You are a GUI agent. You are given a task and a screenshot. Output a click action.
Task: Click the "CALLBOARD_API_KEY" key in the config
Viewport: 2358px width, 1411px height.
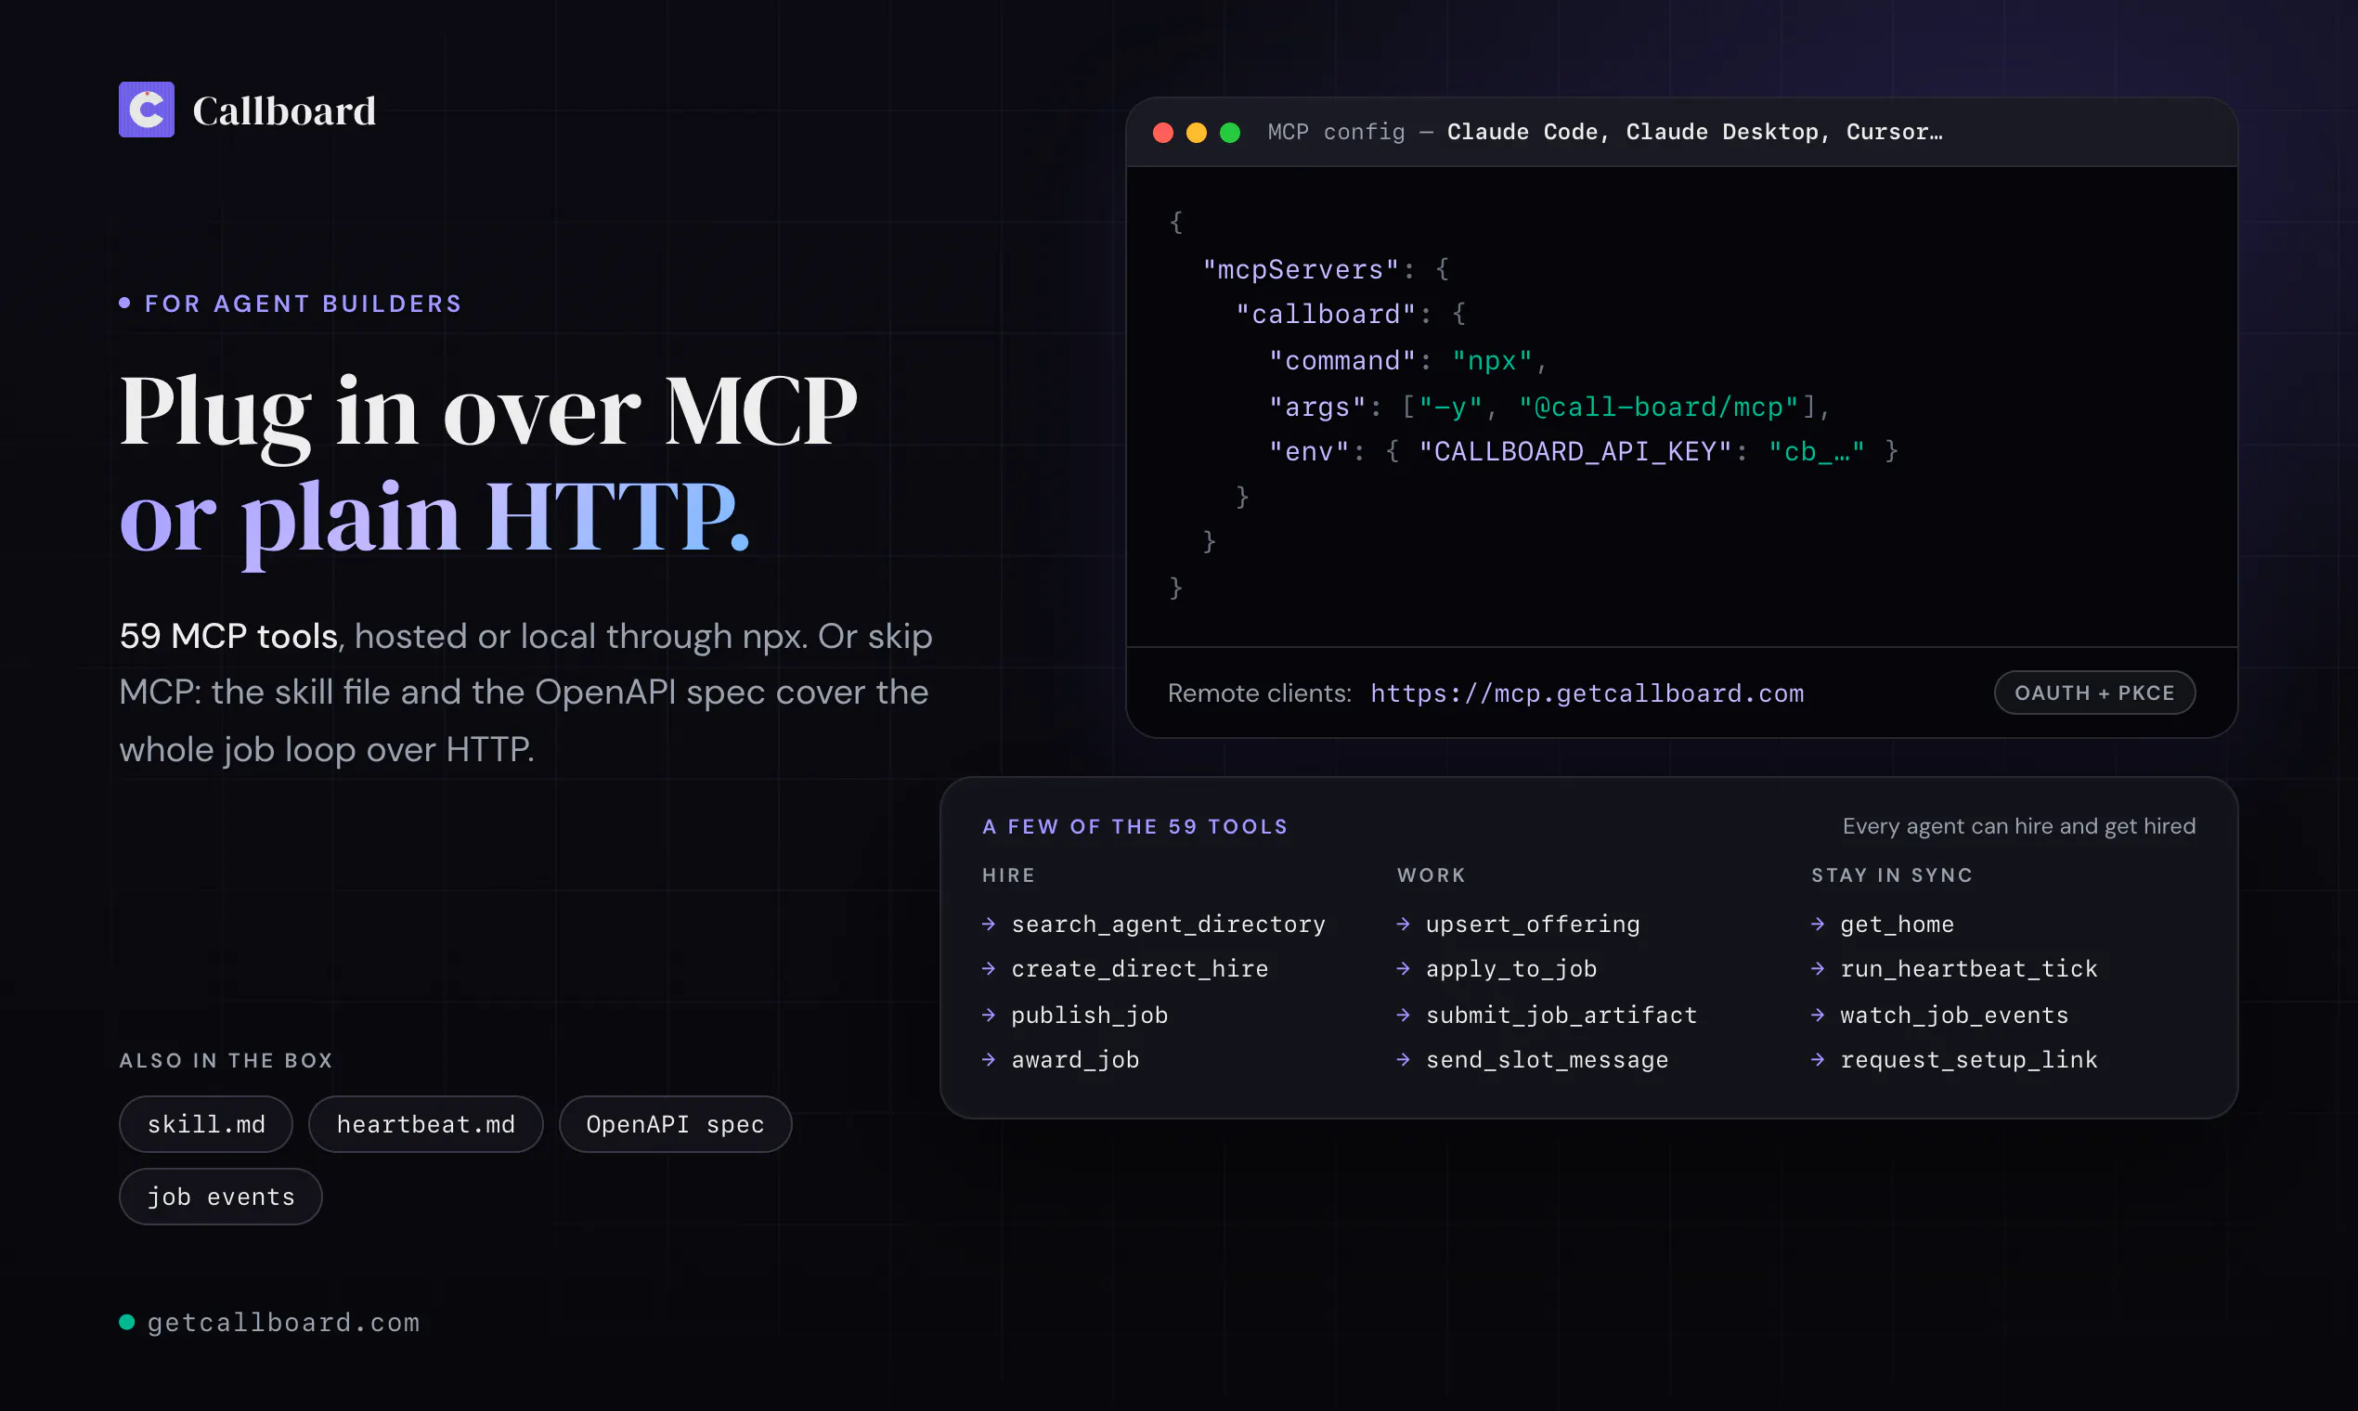tap(1574, 452)
